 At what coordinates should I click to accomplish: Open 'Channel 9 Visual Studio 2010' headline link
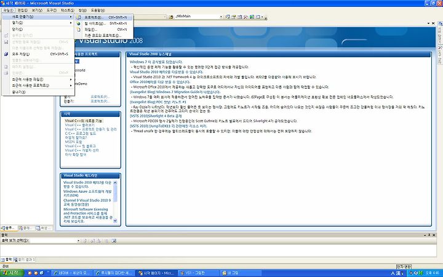click(87, 202)
